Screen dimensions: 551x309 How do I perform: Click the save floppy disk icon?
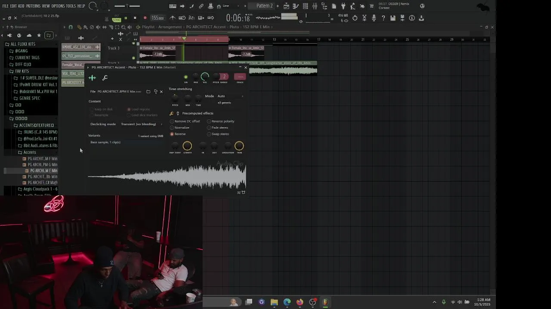coord(393,18)
